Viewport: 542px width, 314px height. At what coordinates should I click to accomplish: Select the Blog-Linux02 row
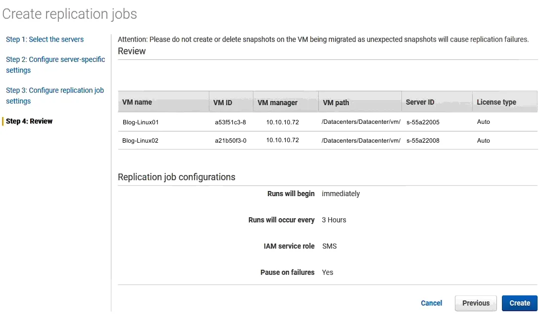click(x=140, y=141)
